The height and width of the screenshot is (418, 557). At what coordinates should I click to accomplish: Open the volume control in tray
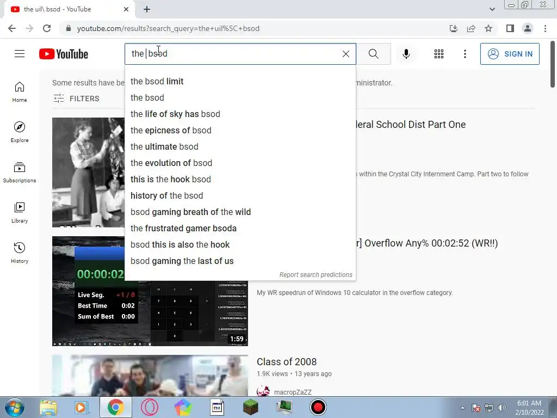(x=502, y=408)
